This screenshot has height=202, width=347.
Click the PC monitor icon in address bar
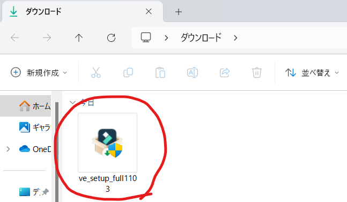tap(146, 38)
